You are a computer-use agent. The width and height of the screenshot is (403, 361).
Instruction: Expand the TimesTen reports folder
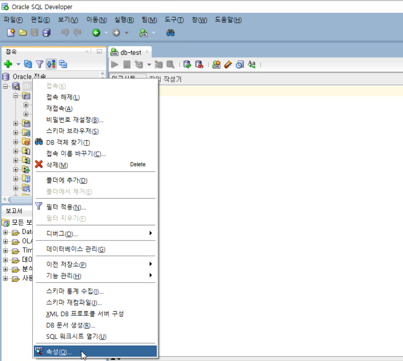[5, 251]
